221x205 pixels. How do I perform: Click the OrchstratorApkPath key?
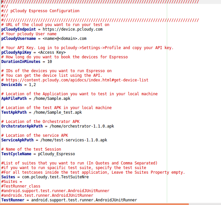(x=22, y=126)
